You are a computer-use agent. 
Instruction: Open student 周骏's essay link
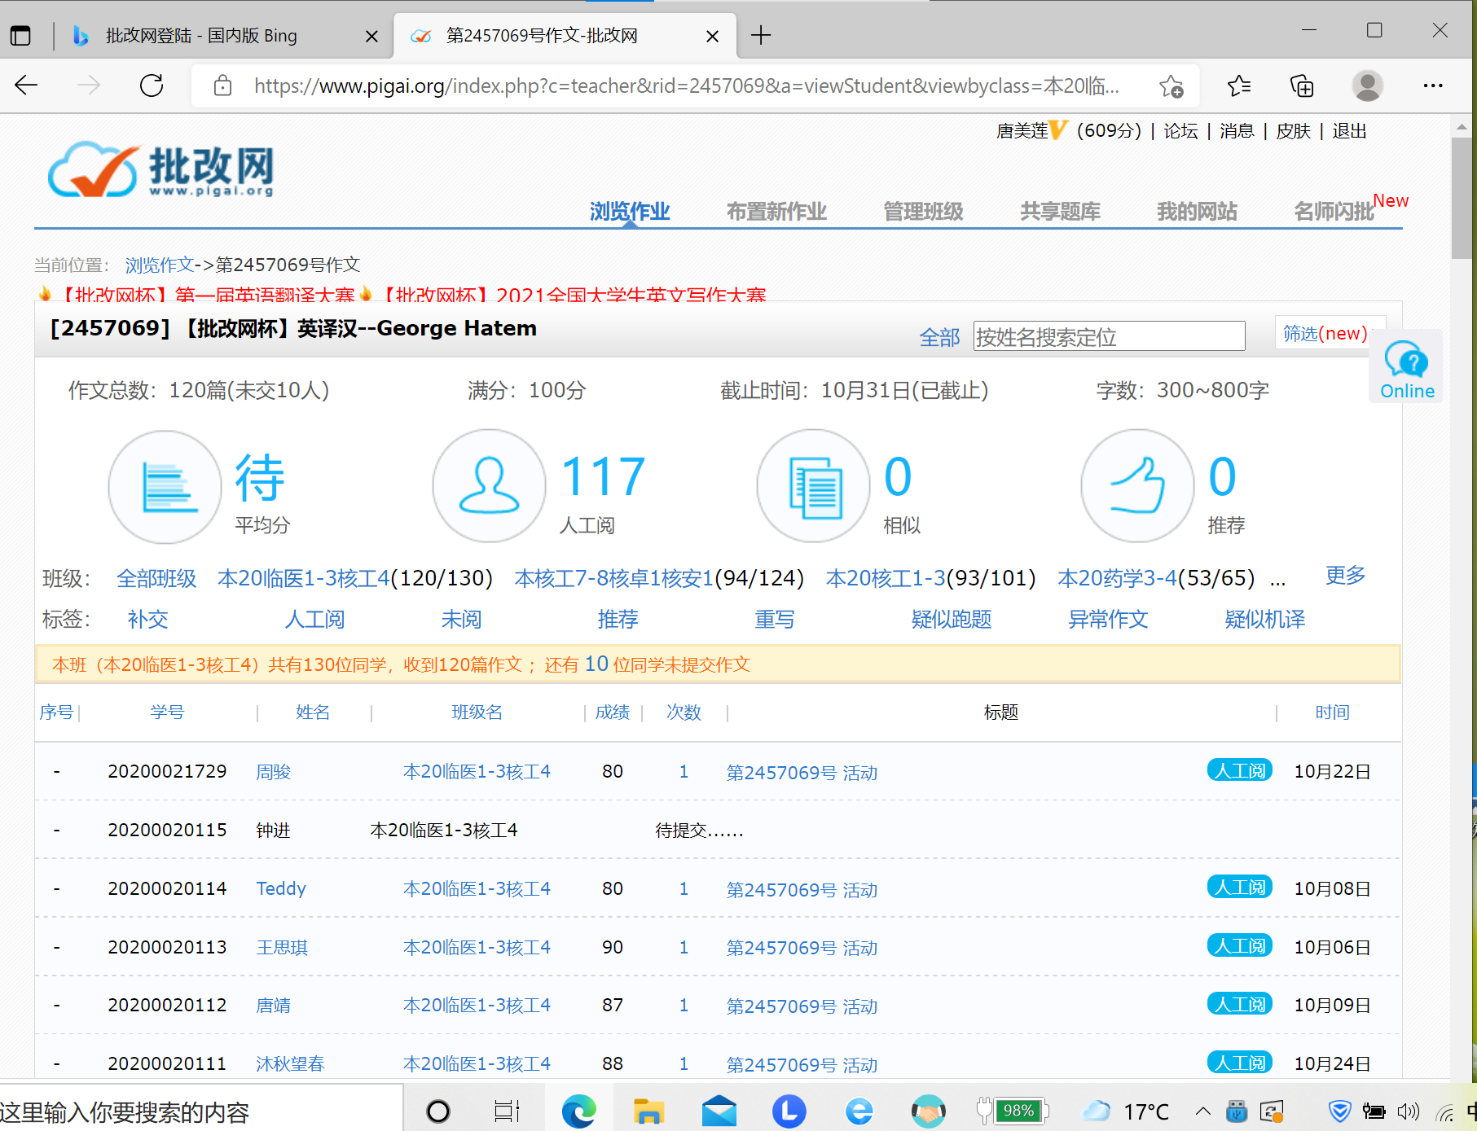click(802, 773)
